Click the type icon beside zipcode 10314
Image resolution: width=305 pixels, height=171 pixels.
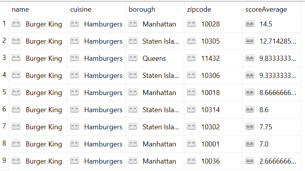(191, 110)
